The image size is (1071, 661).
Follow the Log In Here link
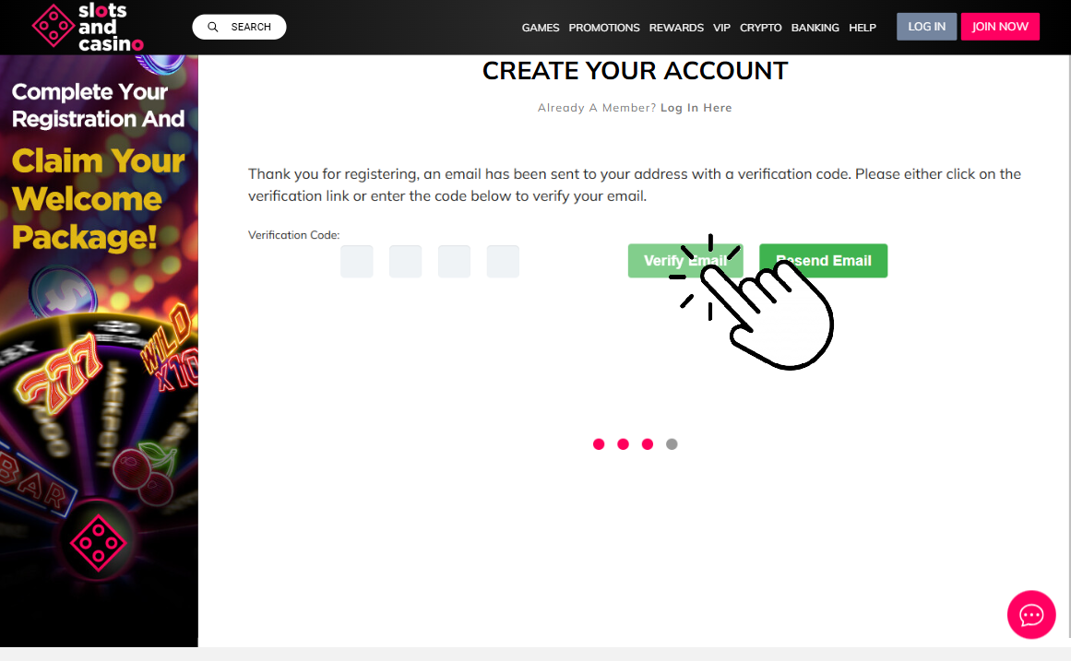696,108
